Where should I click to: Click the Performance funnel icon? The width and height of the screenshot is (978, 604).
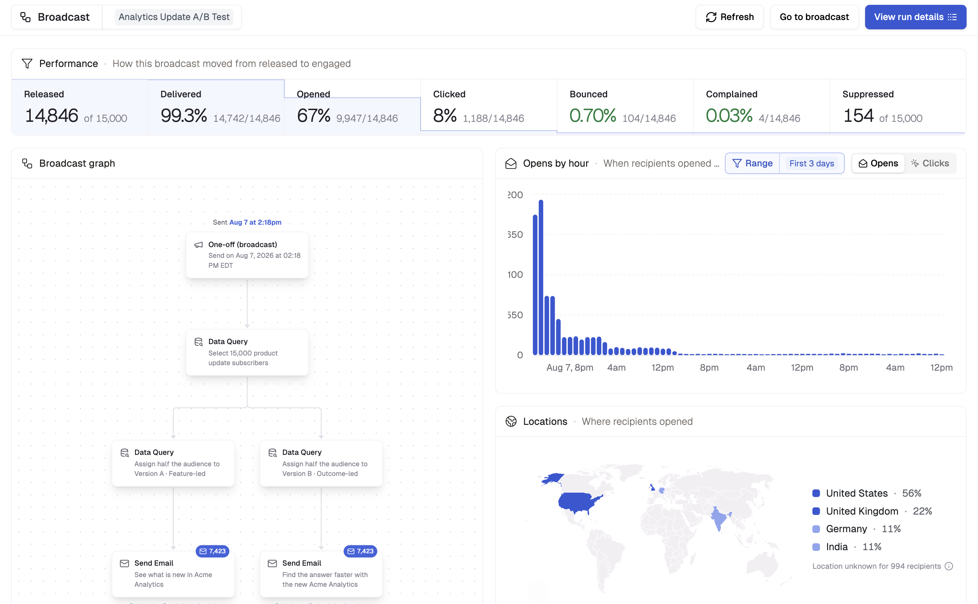27,64
